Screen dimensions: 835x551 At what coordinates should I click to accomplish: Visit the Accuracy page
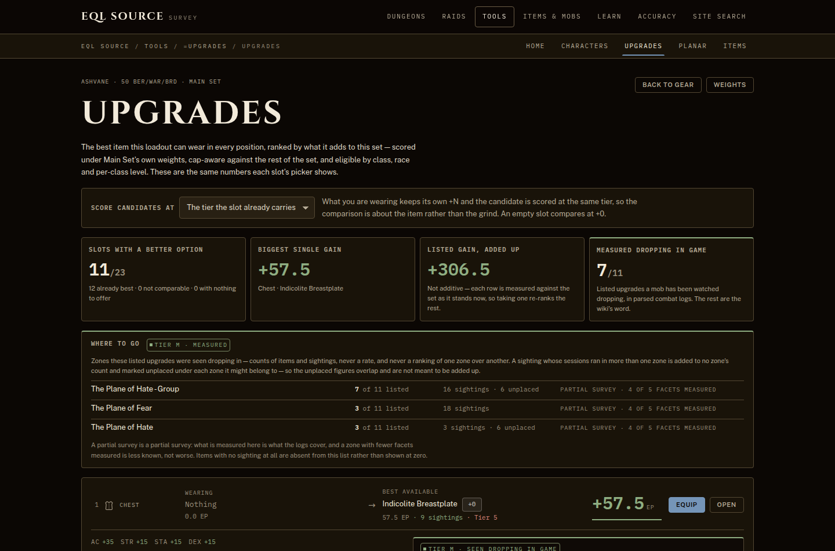pyautogui.click(x=657, y=17)
